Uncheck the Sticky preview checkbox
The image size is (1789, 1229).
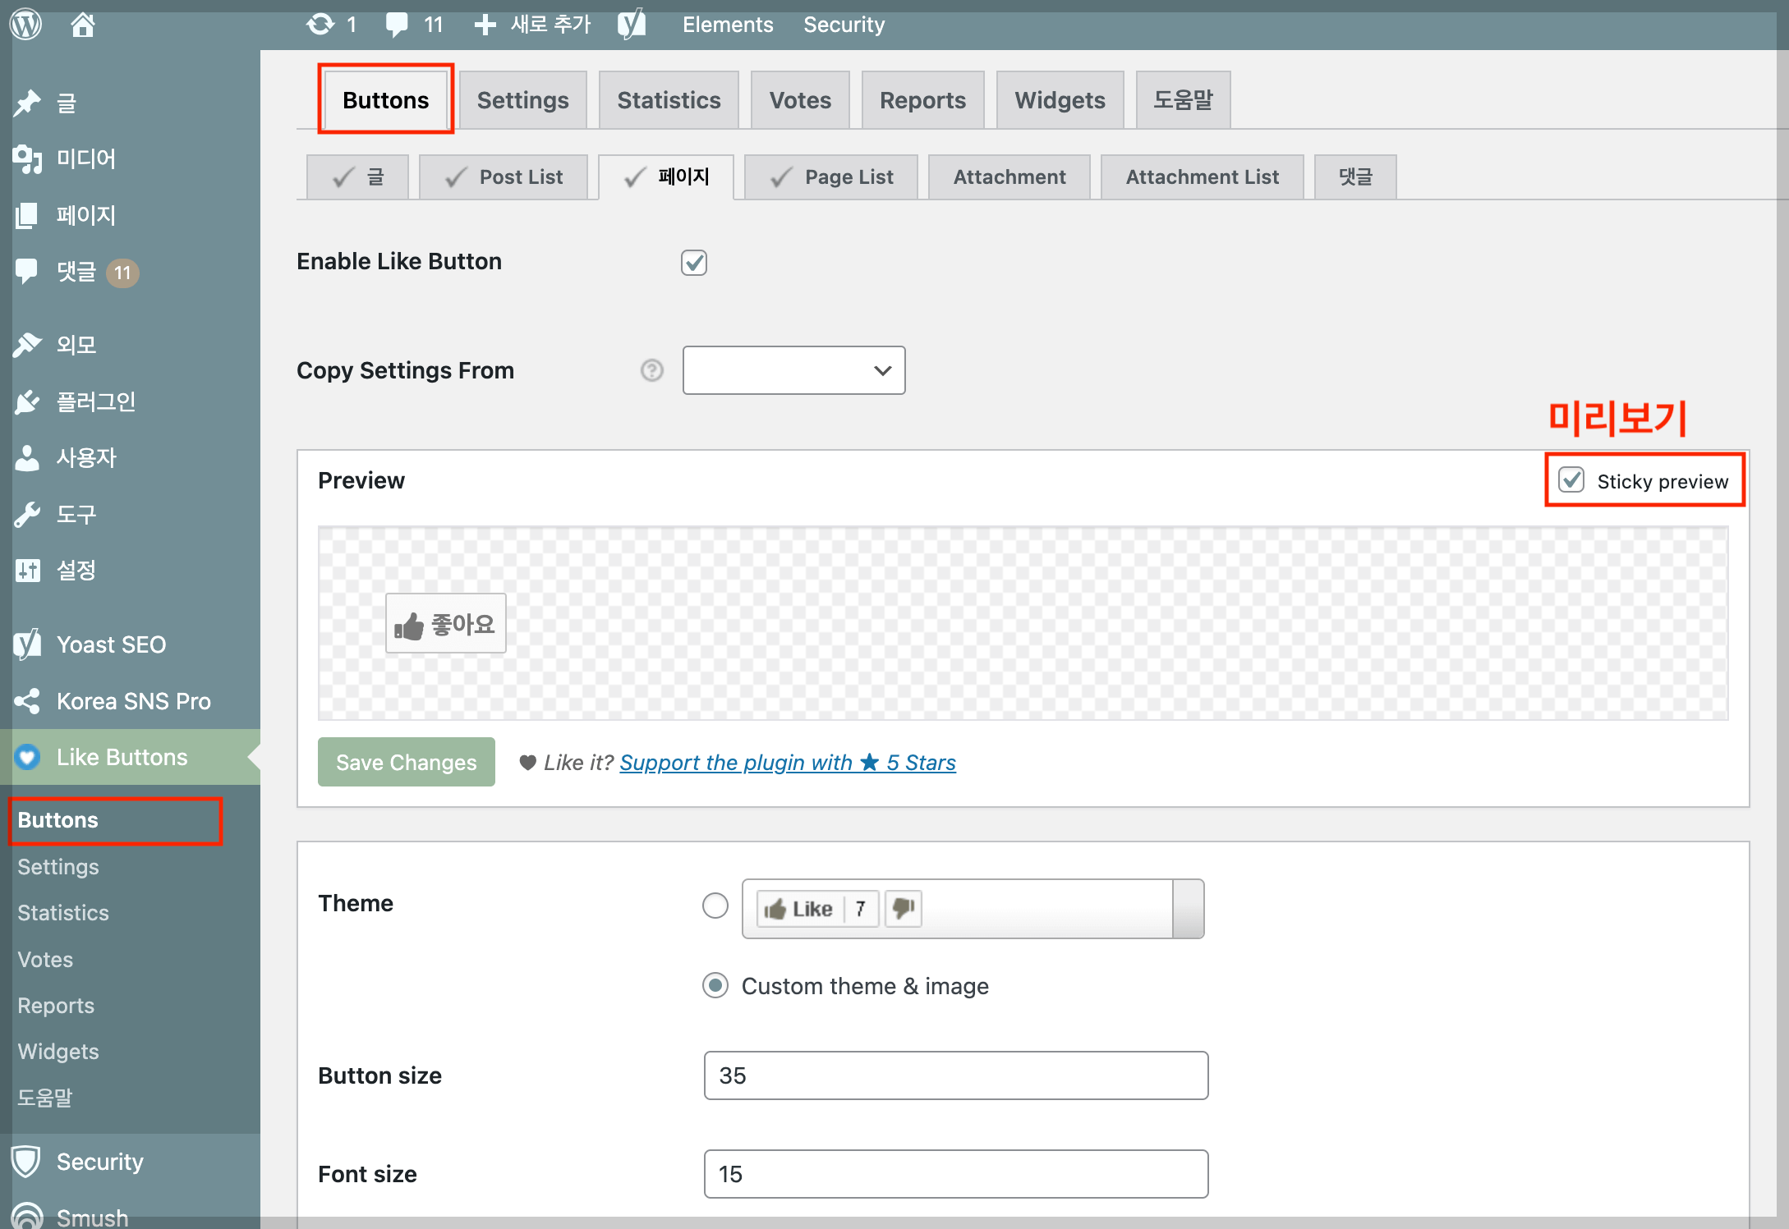click(x=1571, y=480)
